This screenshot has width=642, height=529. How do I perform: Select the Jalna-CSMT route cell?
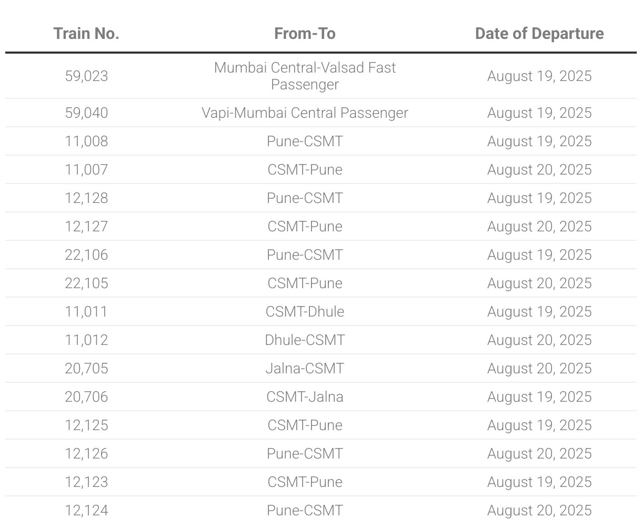(x=305, y=369)
